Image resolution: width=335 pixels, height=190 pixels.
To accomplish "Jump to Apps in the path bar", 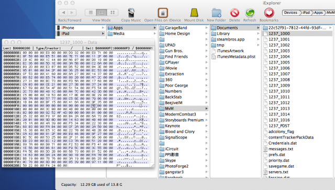I will click(x=318, y=13).
